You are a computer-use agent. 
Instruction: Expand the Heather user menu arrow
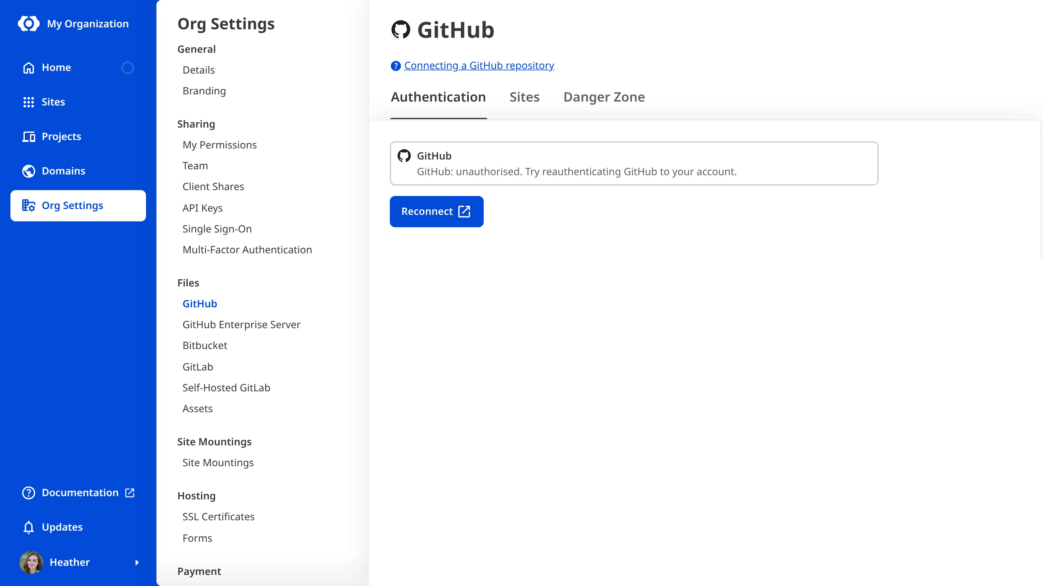[x=137, y=562]
